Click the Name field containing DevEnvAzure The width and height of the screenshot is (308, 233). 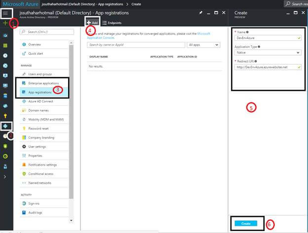click(x=268, y=38)
